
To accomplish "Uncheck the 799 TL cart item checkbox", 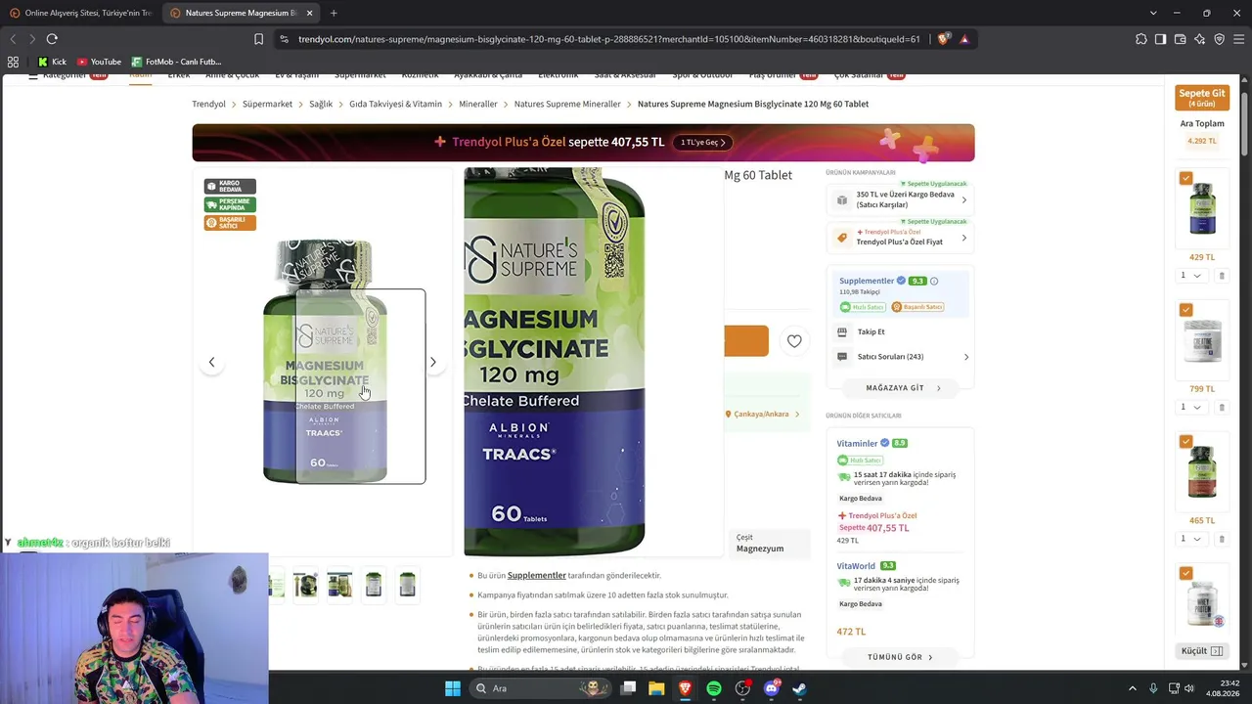I will tap(1186, 310).
